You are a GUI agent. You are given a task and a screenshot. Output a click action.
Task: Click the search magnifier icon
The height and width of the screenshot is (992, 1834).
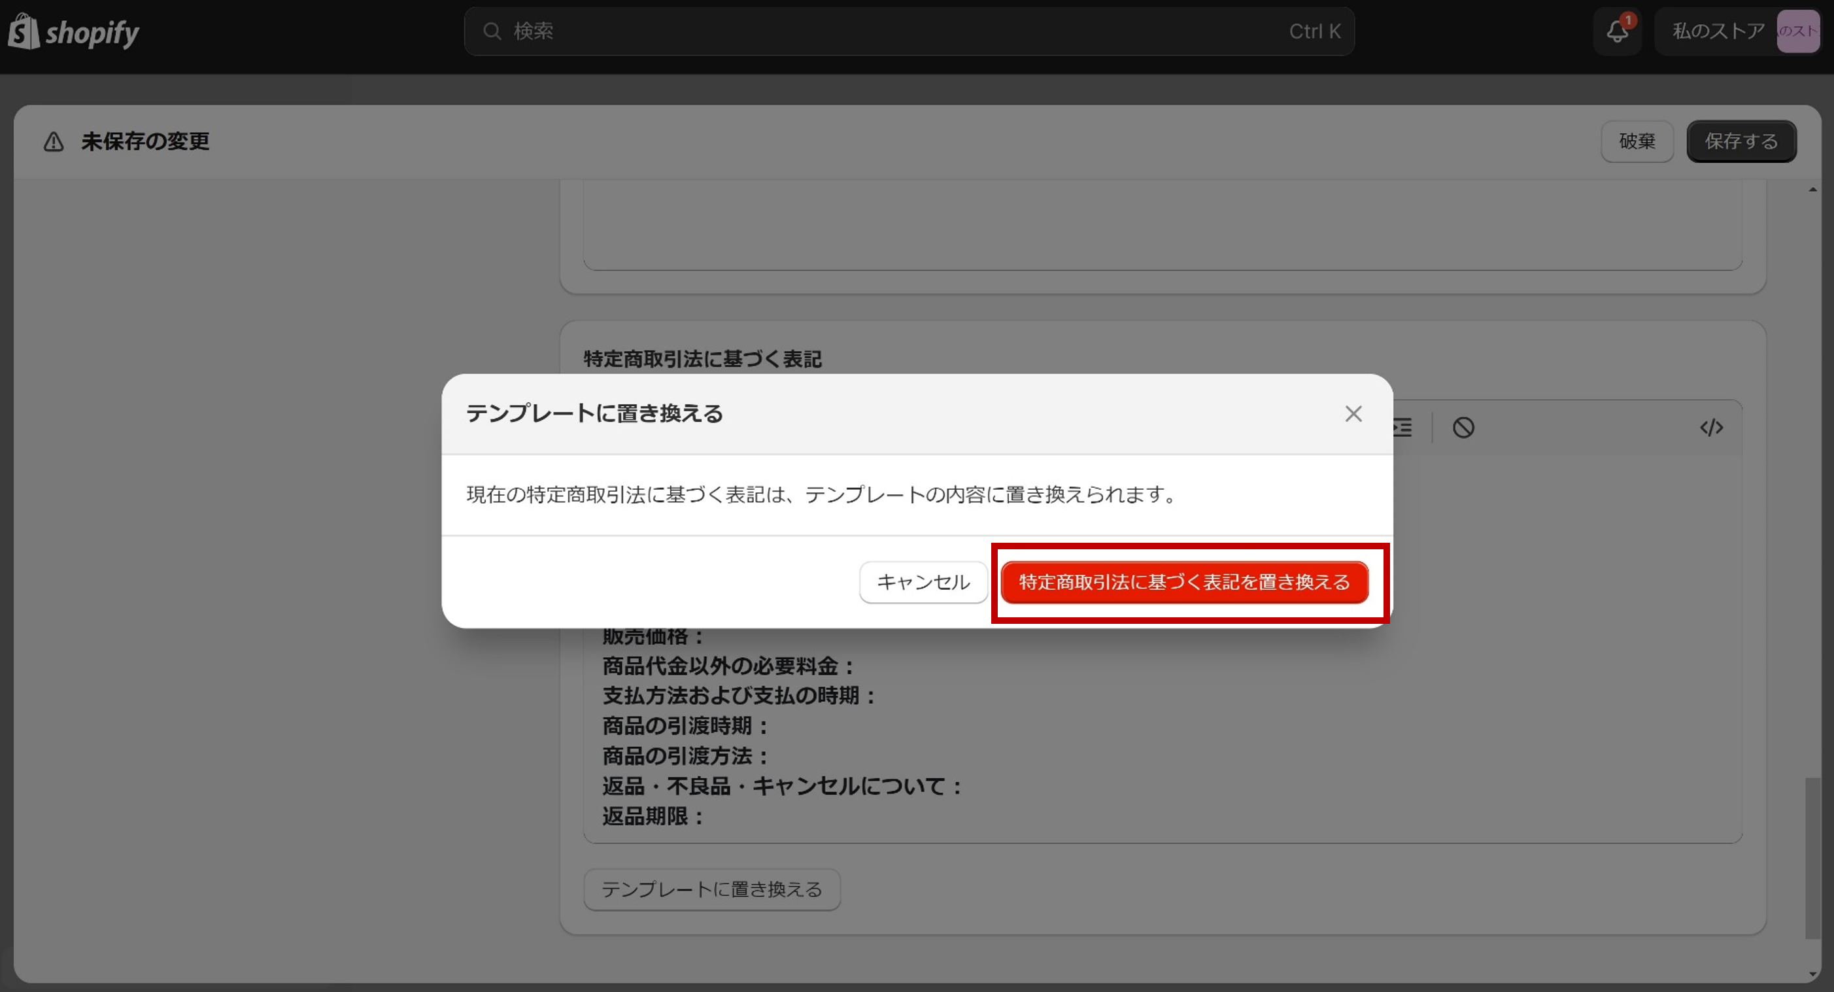point(491,31)
